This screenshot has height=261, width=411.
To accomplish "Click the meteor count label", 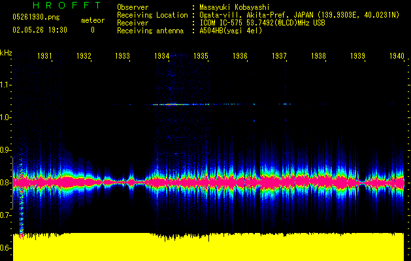I will point(93,20).
